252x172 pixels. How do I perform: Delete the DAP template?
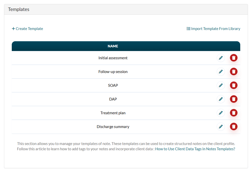coord(233,99)
